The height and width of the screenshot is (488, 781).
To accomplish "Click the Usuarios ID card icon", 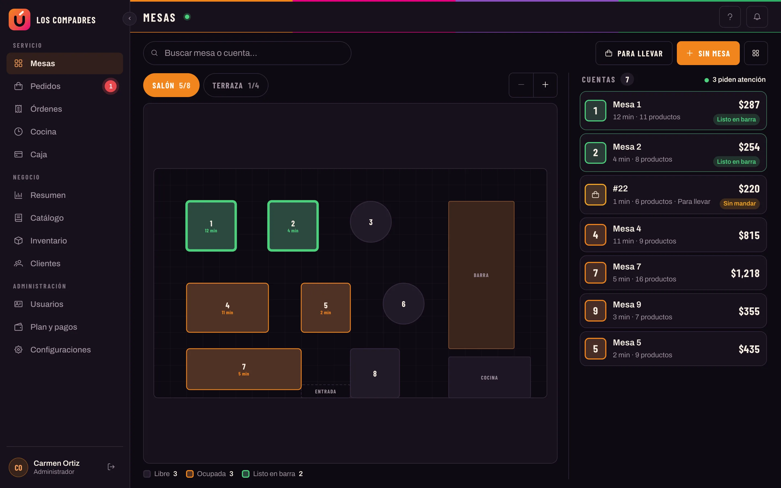I will point(18,304).
